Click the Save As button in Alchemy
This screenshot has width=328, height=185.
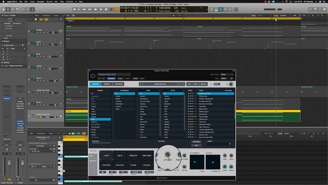[203, 84]
